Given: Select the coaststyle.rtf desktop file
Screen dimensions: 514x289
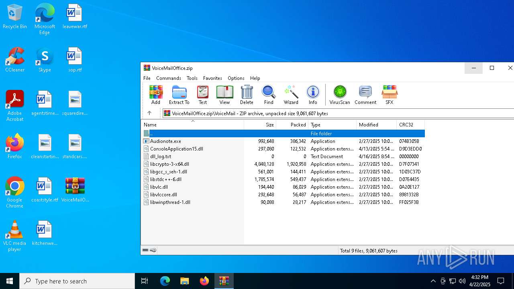Looking at the screenshot, I should point(45,190).
